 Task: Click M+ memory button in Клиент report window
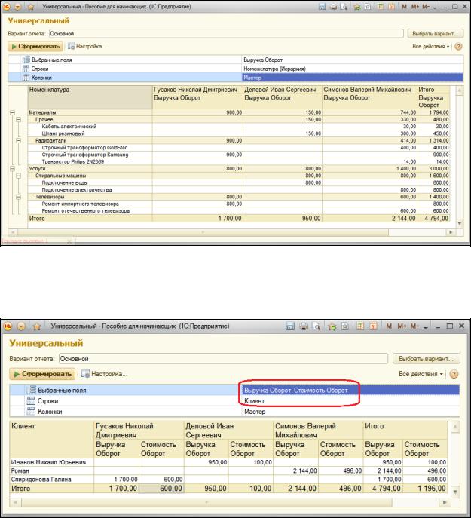point(402,326)
